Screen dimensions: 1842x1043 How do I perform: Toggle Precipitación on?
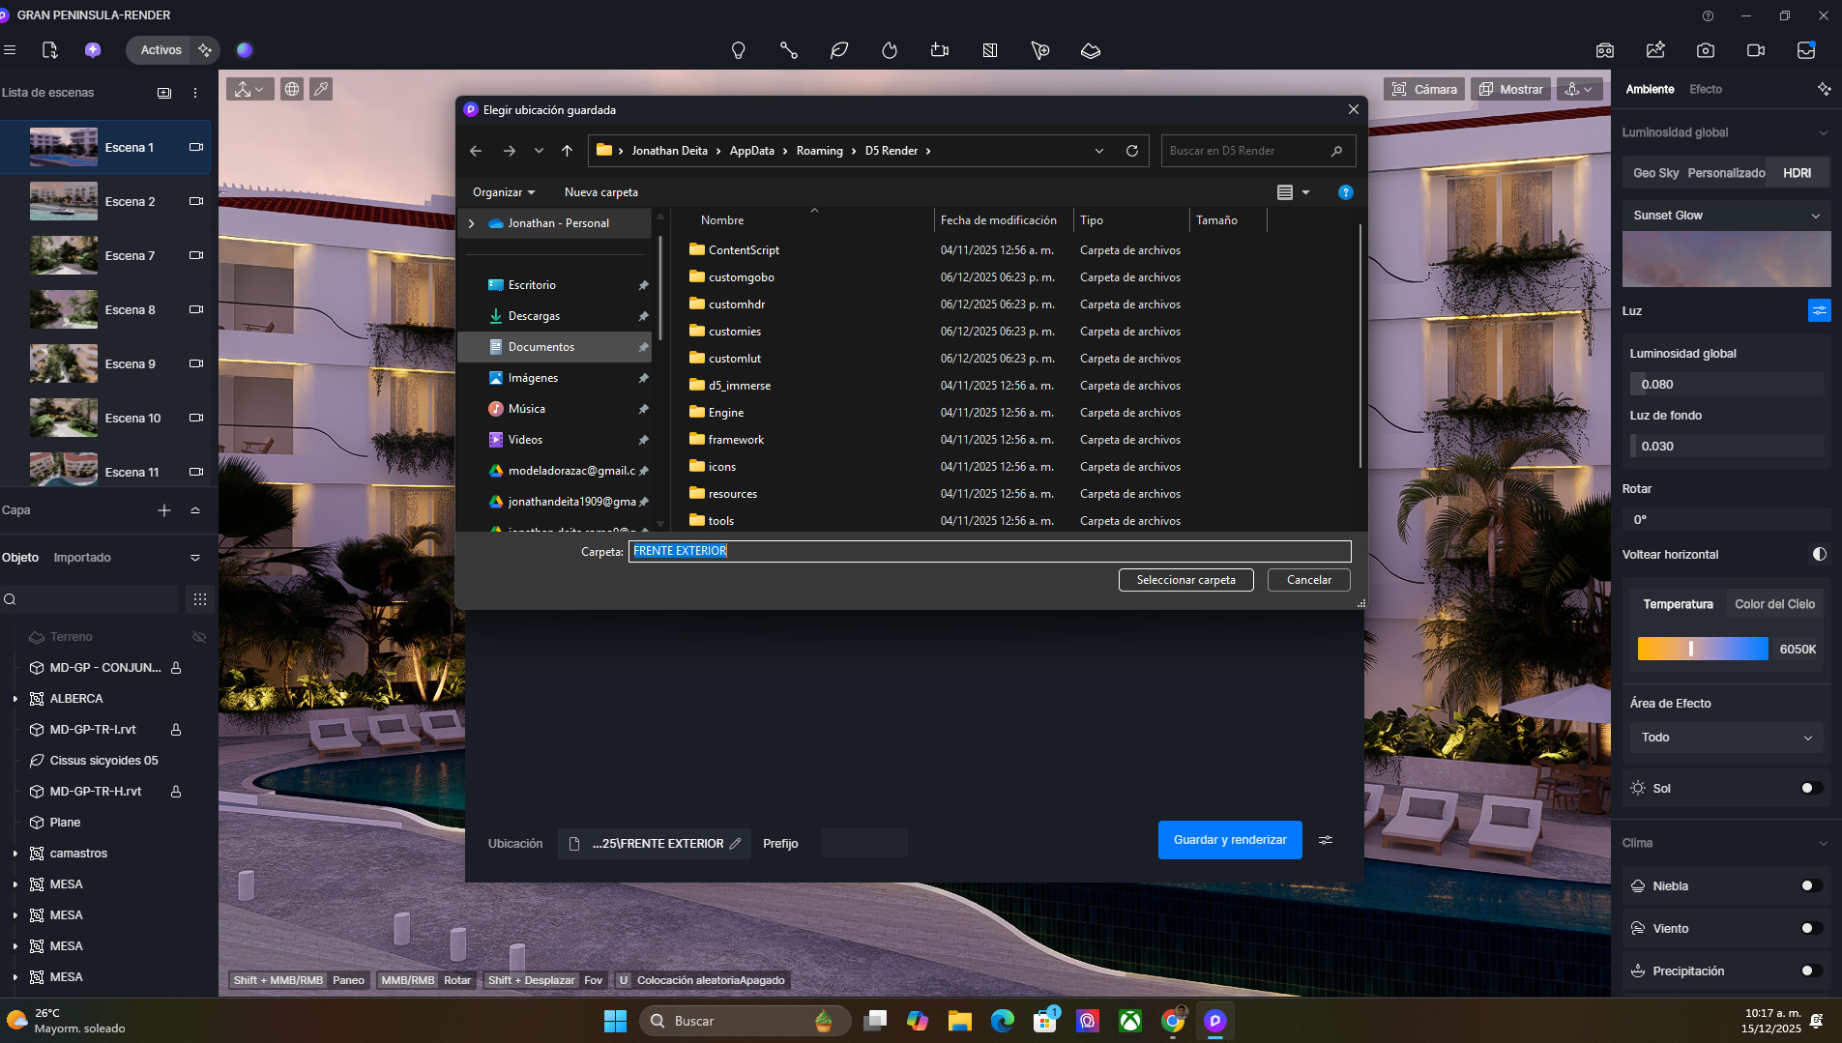click(x=1811, y=971)
